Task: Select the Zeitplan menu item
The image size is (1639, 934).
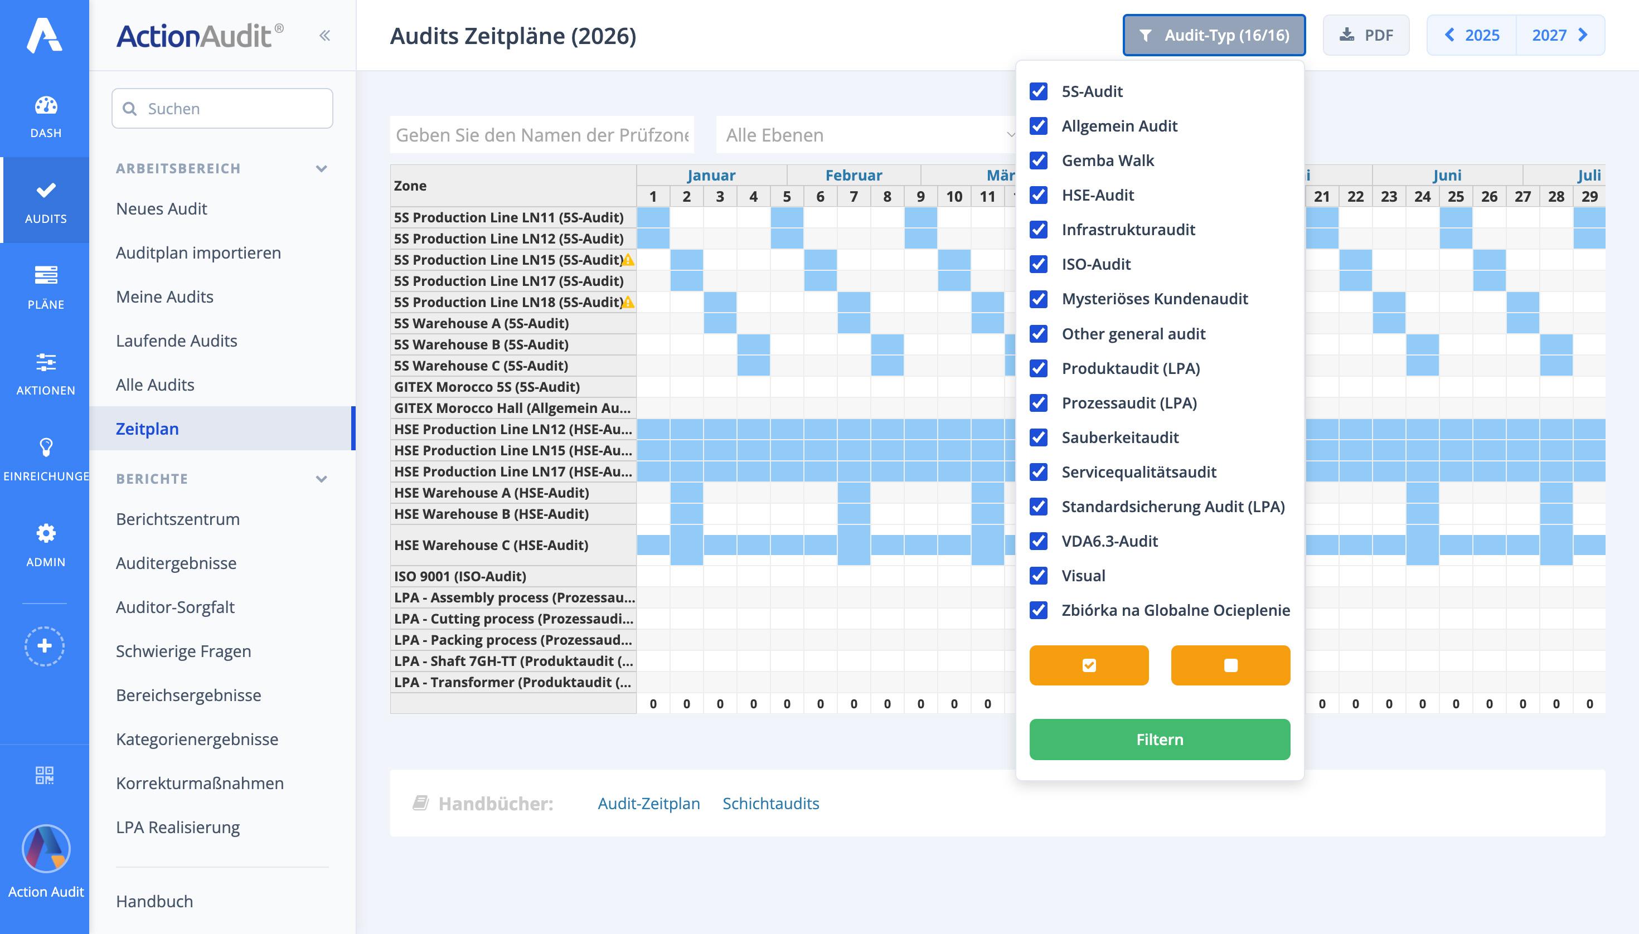Action: [222, 429]
